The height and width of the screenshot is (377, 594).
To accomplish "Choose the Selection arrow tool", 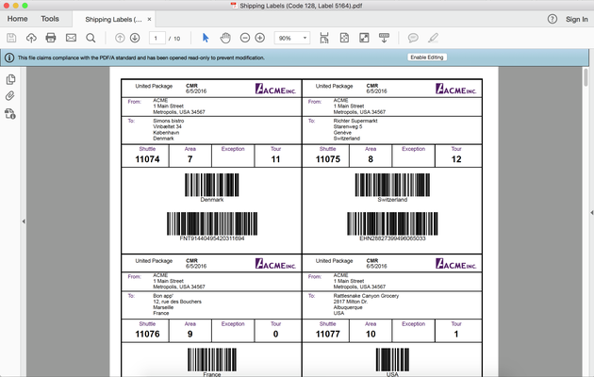I will [x=206, y=38].
